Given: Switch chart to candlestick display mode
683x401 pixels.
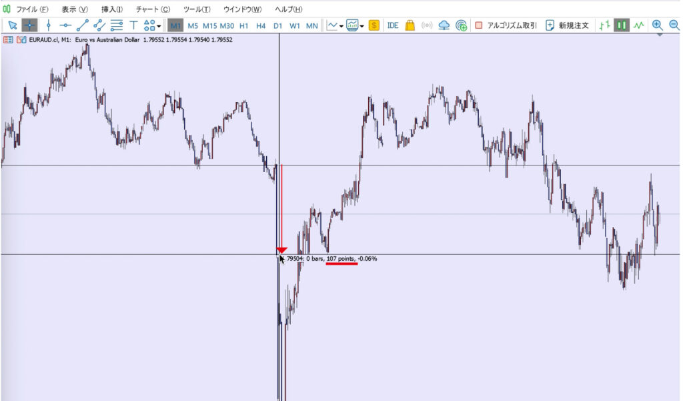Looking at the screenshot, I should (622, 25).
